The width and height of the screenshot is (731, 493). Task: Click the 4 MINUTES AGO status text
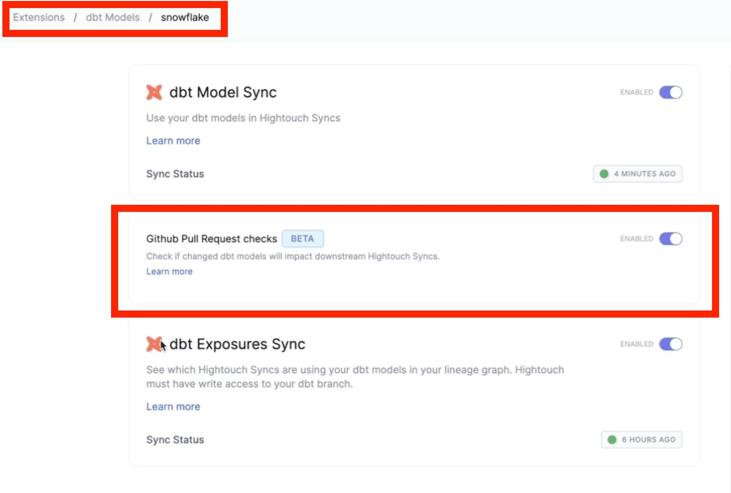click(x=644, y=174)
